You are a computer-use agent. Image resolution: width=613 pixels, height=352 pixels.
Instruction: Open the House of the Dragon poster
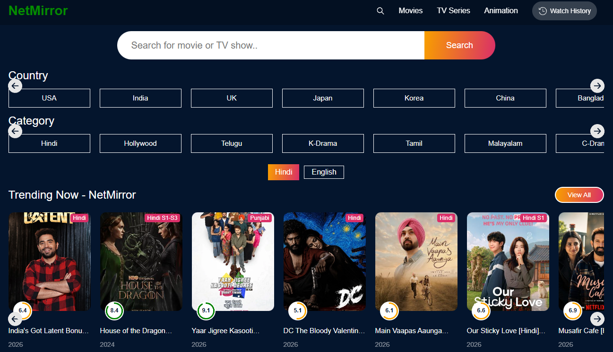141,261
